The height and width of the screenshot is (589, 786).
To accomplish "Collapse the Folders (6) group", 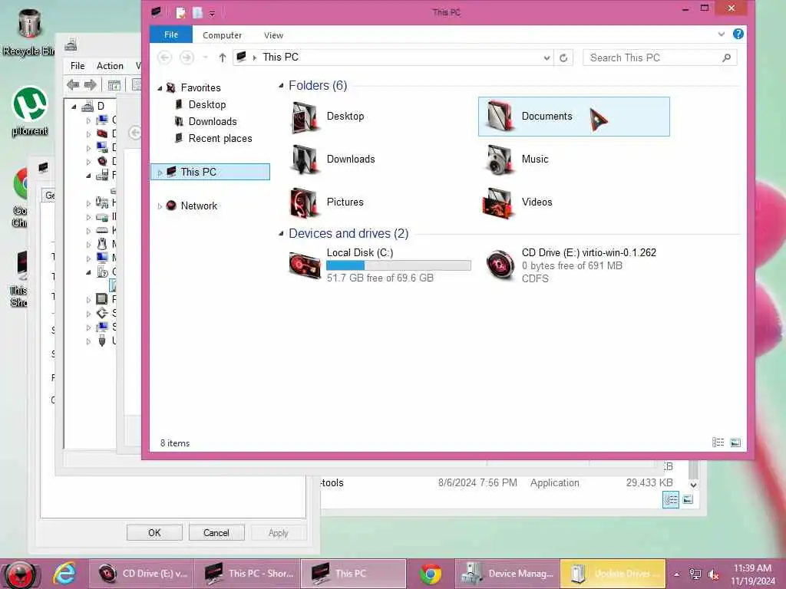I will click(x=281, y=86).
